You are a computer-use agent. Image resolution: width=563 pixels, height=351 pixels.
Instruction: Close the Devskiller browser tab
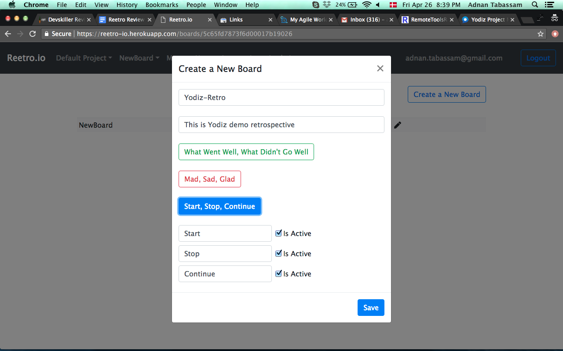click(89, 20)
